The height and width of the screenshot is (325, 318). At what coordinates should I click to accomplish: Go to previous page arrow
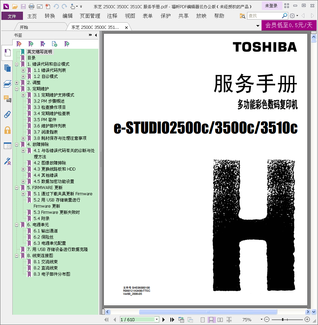point(114,320)
